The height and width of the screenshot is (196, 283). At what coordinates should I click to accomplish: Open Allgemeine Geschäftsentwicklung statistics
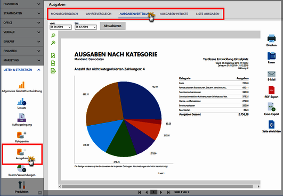tap(22, 87)
